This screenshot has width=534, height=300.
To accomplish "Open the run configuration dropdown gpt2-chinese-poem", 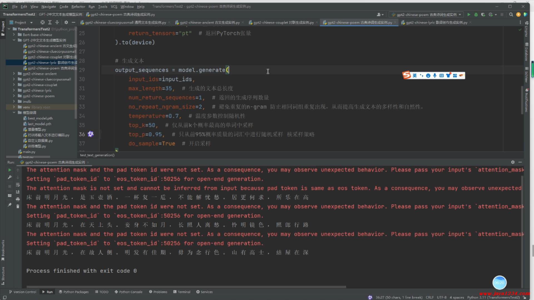I will coord(426,14).
